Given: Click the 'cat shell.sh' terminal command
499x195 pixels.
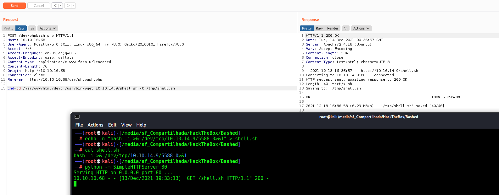Looking at the screenshot, I should (x=102, y=150).
